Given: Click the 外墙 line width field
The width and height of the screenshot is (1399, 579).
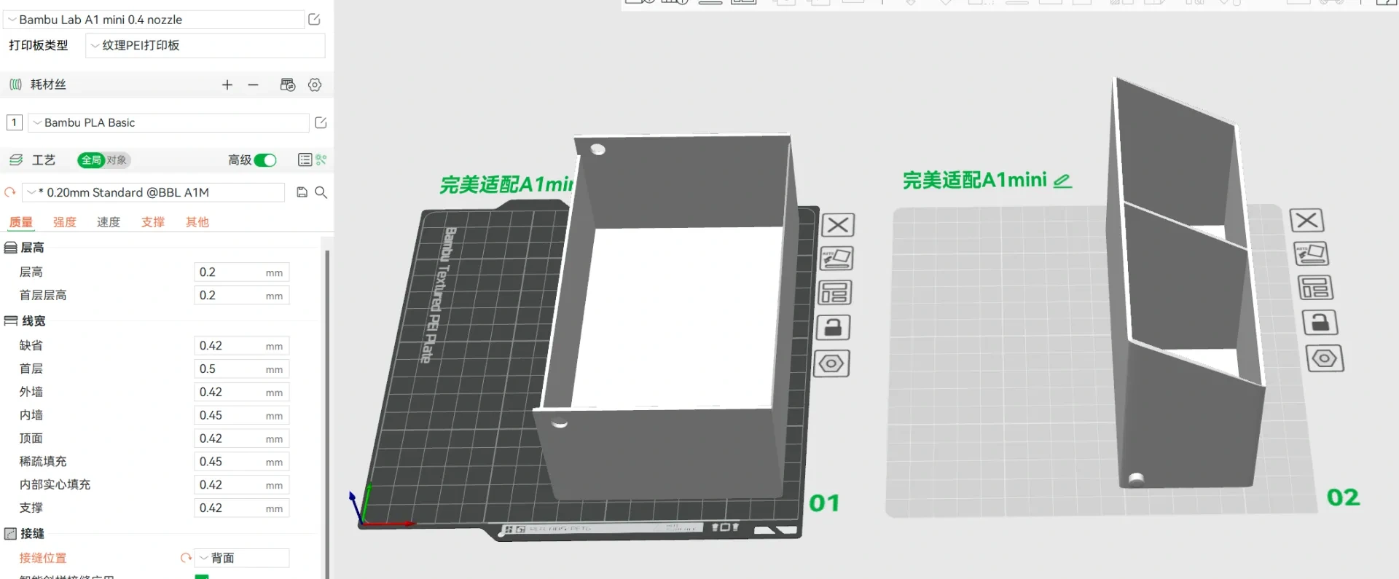Looking at the screenshot, I should click(242, 393).
